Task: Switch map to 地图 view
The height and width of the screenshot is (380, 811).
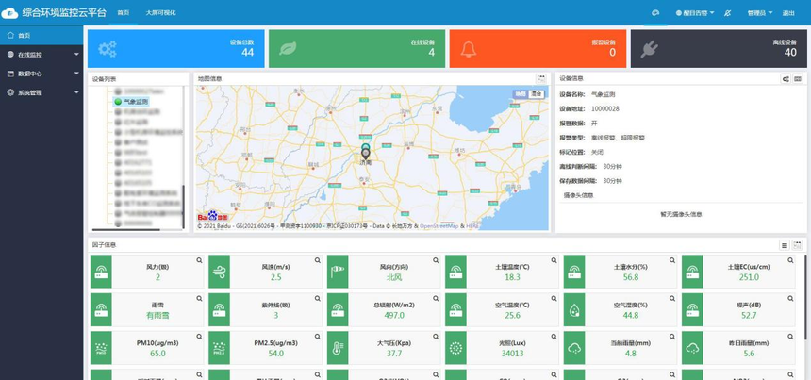Action: point(521,94)
